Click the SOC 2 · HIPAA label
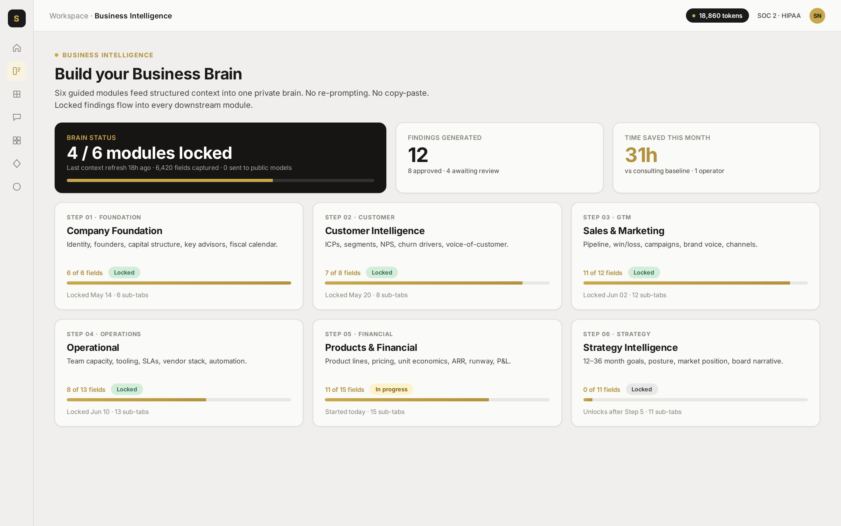841x526 pixels. [779, 16]
